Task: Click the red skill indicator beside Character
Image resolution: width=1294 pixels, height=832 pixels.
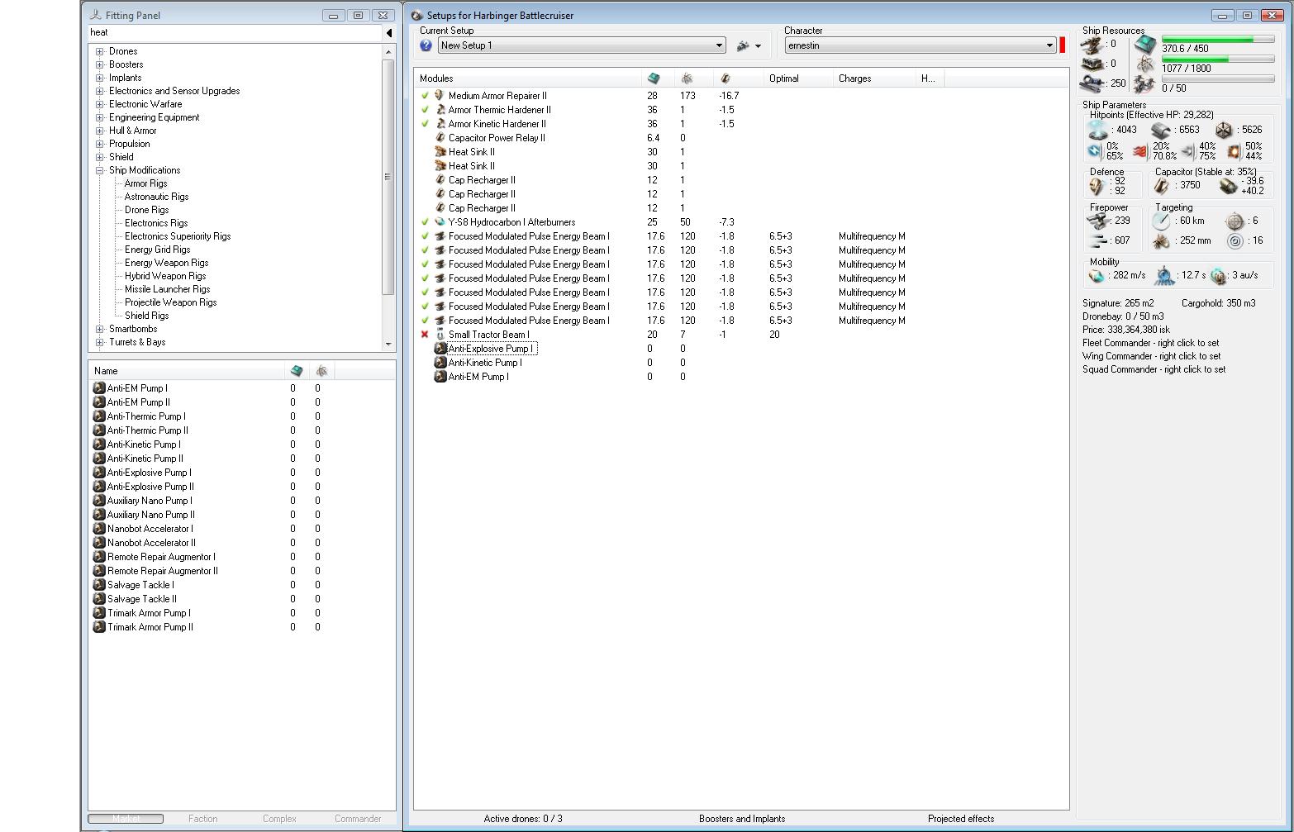Action: pos(1063,45)
